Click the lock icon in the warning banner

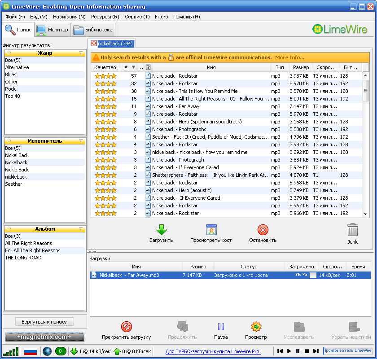click(171, 57)
